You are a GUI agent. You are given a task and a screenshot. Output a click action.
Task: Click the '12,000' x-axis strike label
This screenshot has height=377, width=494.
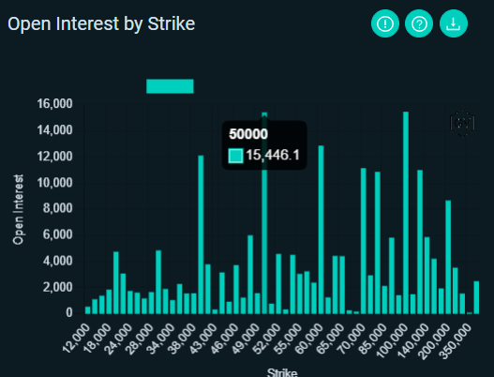coord(76,339)
